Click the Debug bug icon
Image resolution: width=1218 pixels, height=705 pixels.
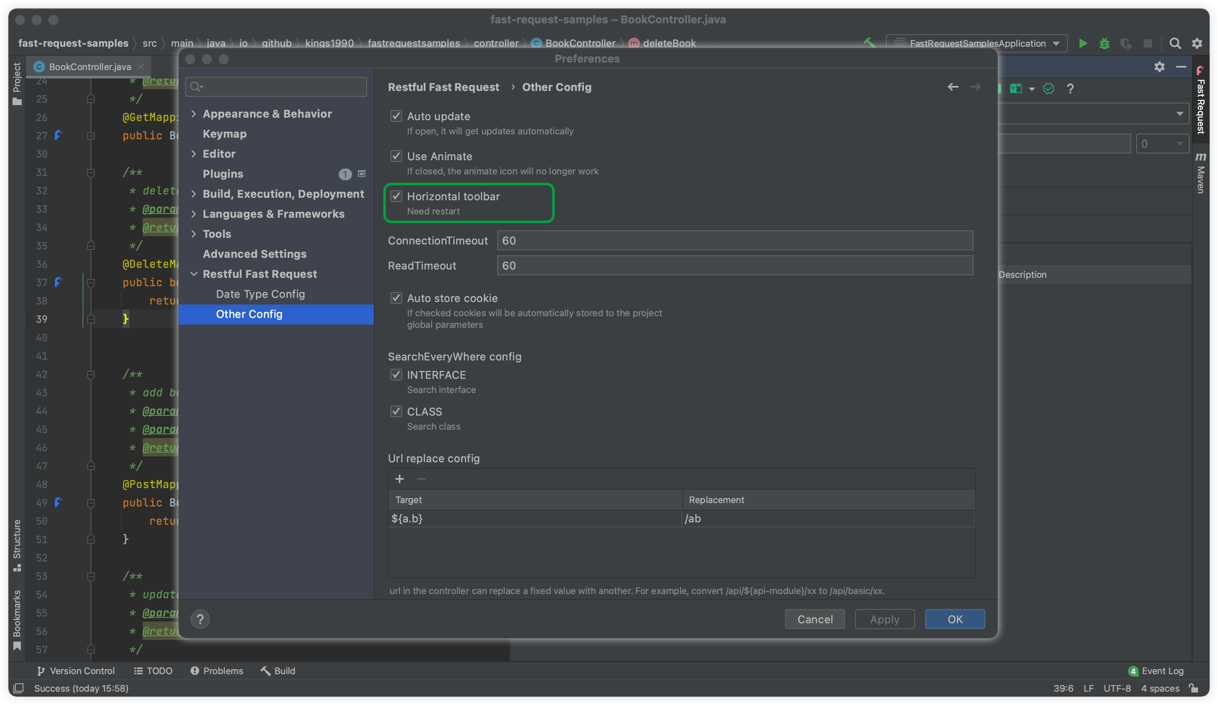tap(1105, 43)
